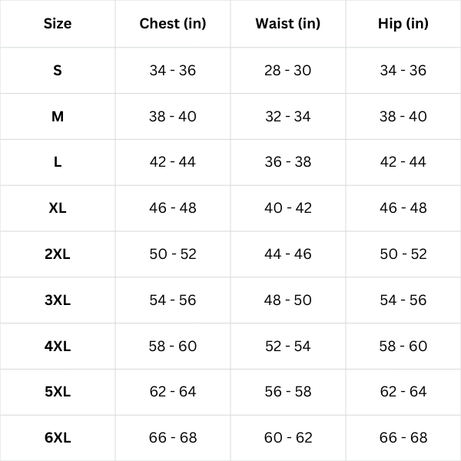Click waist measurement 56 - 58
Viewport: 461px width, 461px height.
[x=288, y=392]
